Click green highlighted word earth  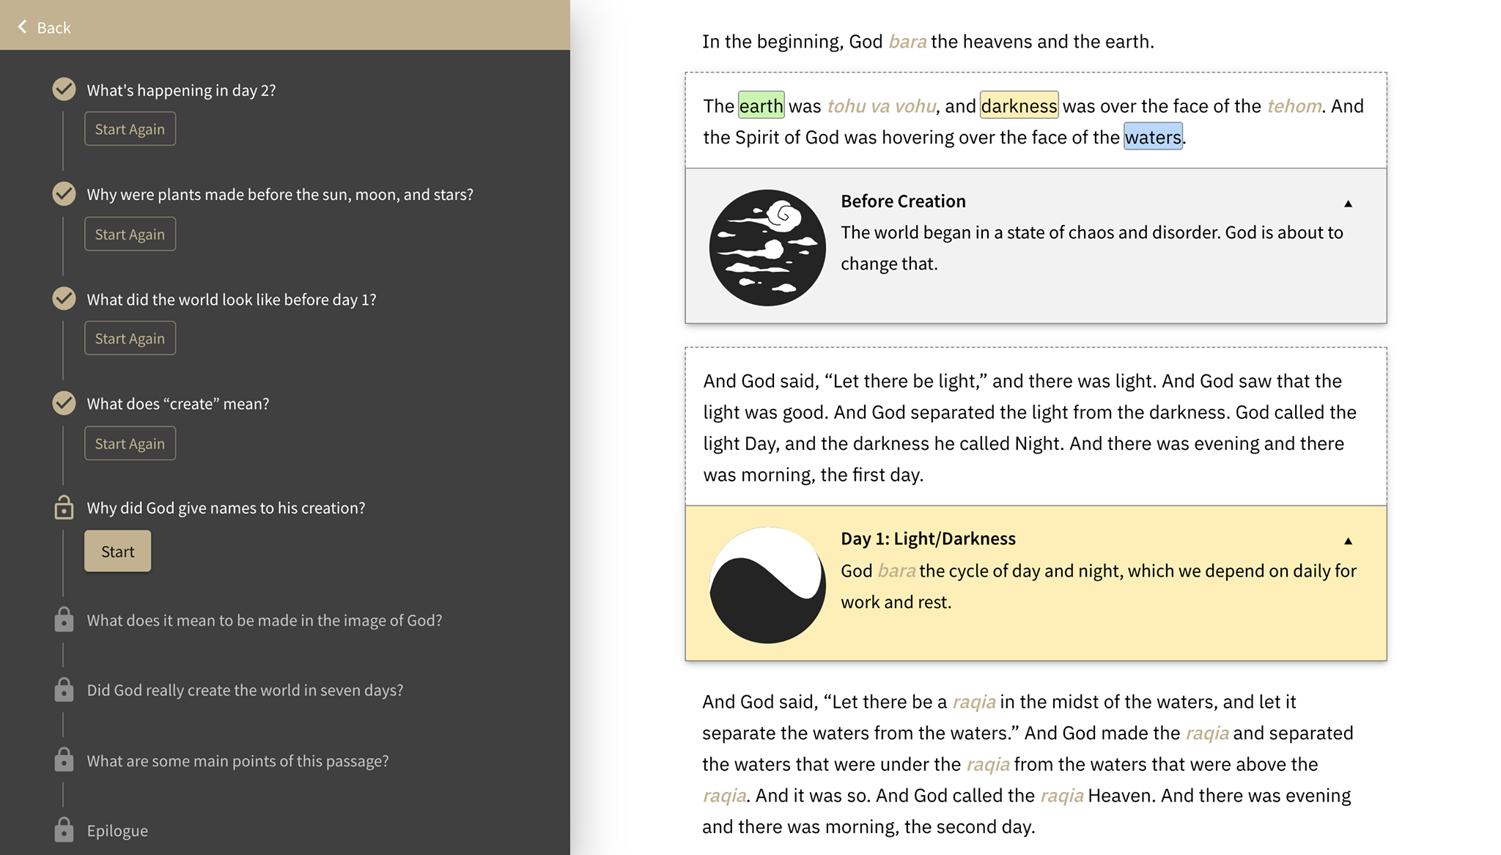[x=761, y=106]
